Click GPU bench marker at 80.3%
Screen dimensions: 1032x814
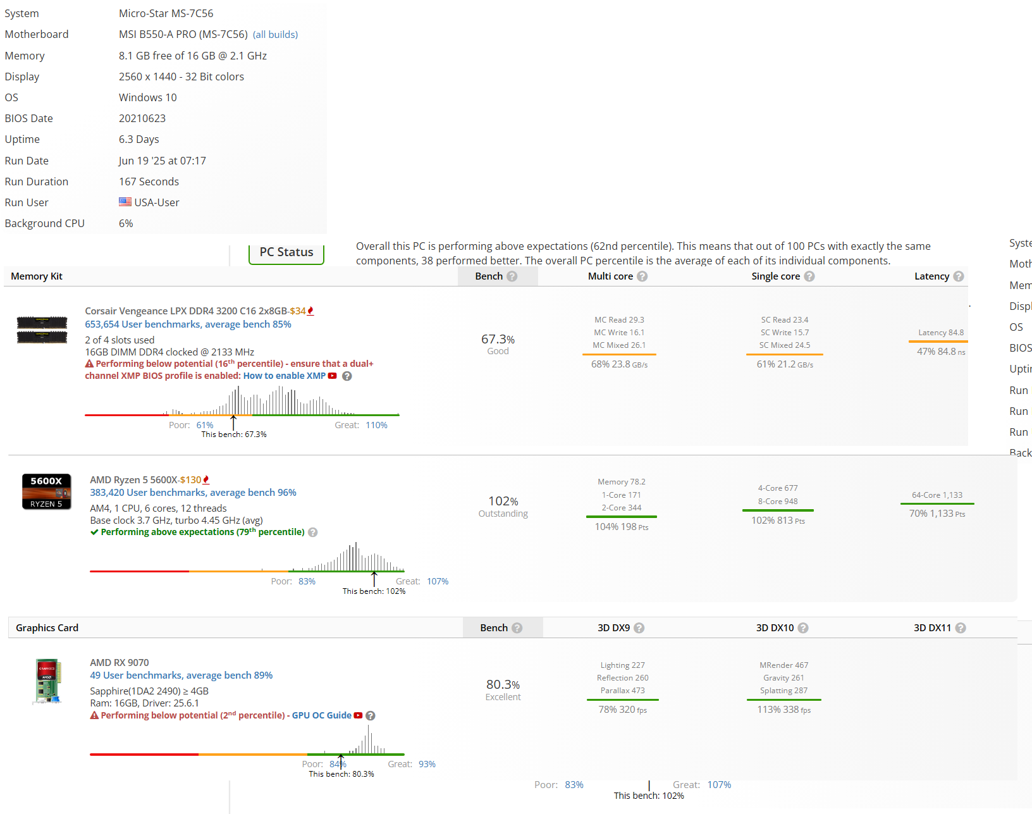pos(341,761)
